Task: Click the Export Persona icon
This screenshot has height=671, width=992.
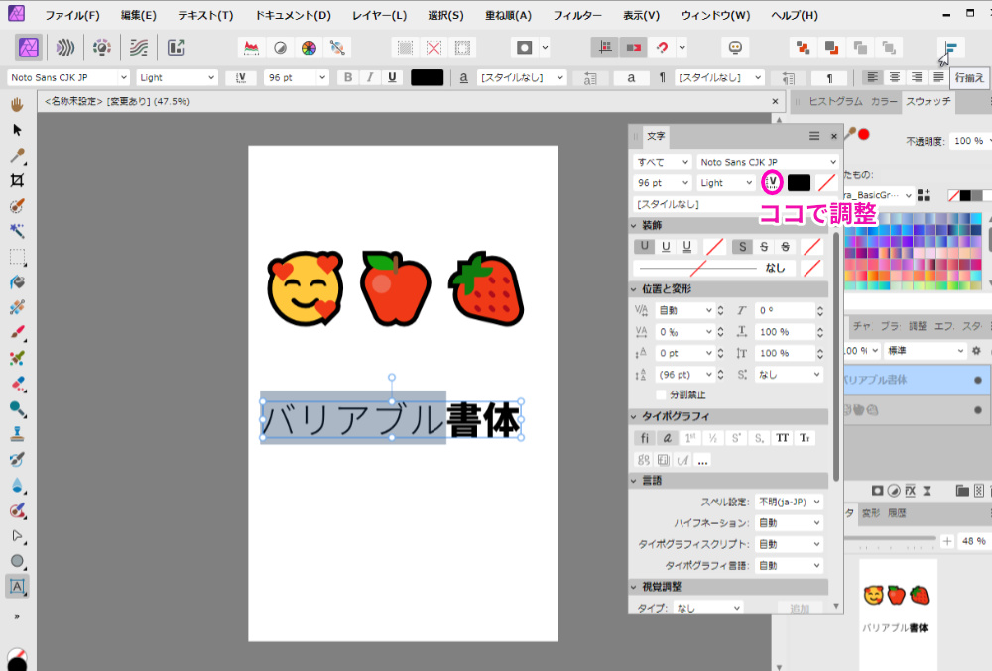Action: [x=176, y=47]
